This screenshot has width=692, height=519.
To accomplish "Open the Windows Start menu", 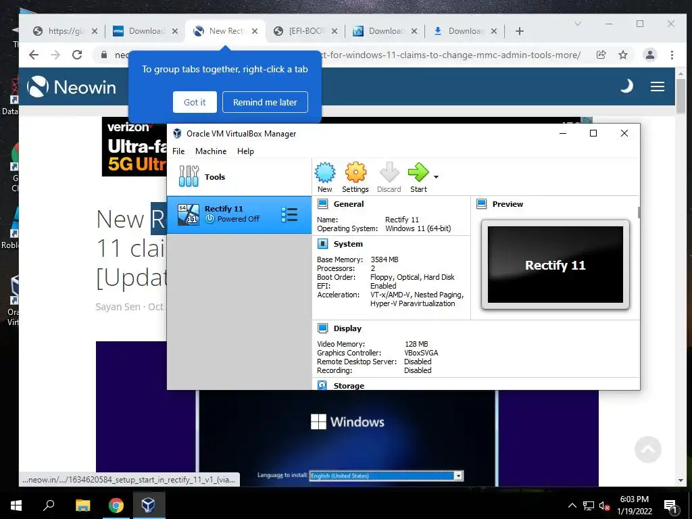I will tap(16, 505).
